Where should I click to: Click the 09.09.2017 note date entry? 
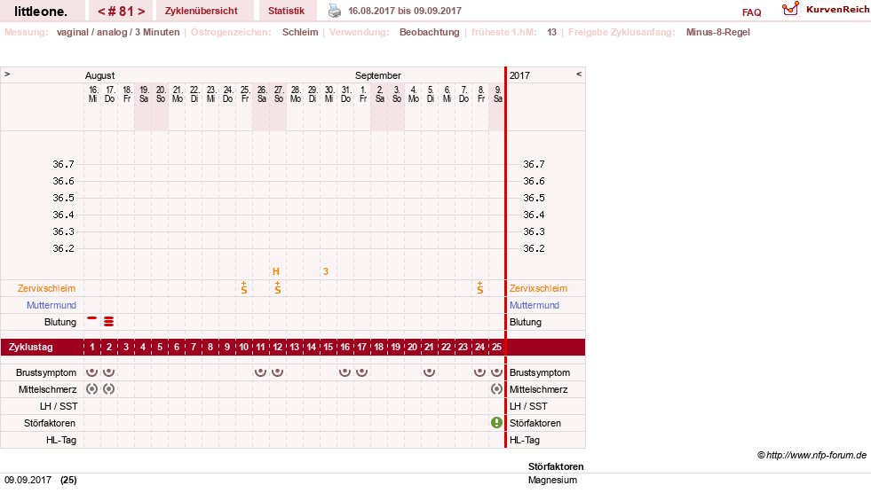coord(28,480)
